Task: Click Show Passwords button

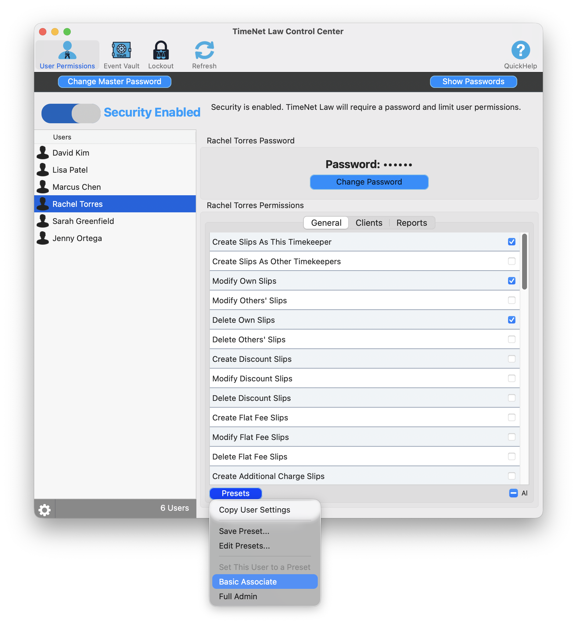Action: 473,81
